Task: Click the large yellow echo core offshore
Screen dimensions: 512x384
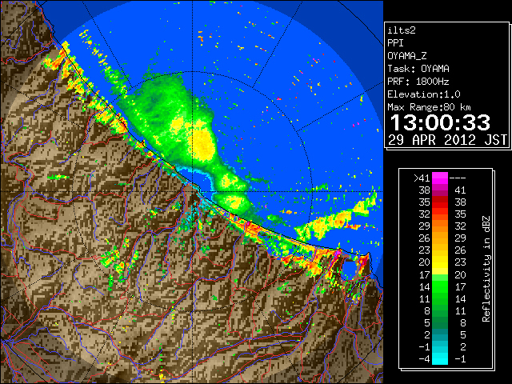Action: point(203,142)
